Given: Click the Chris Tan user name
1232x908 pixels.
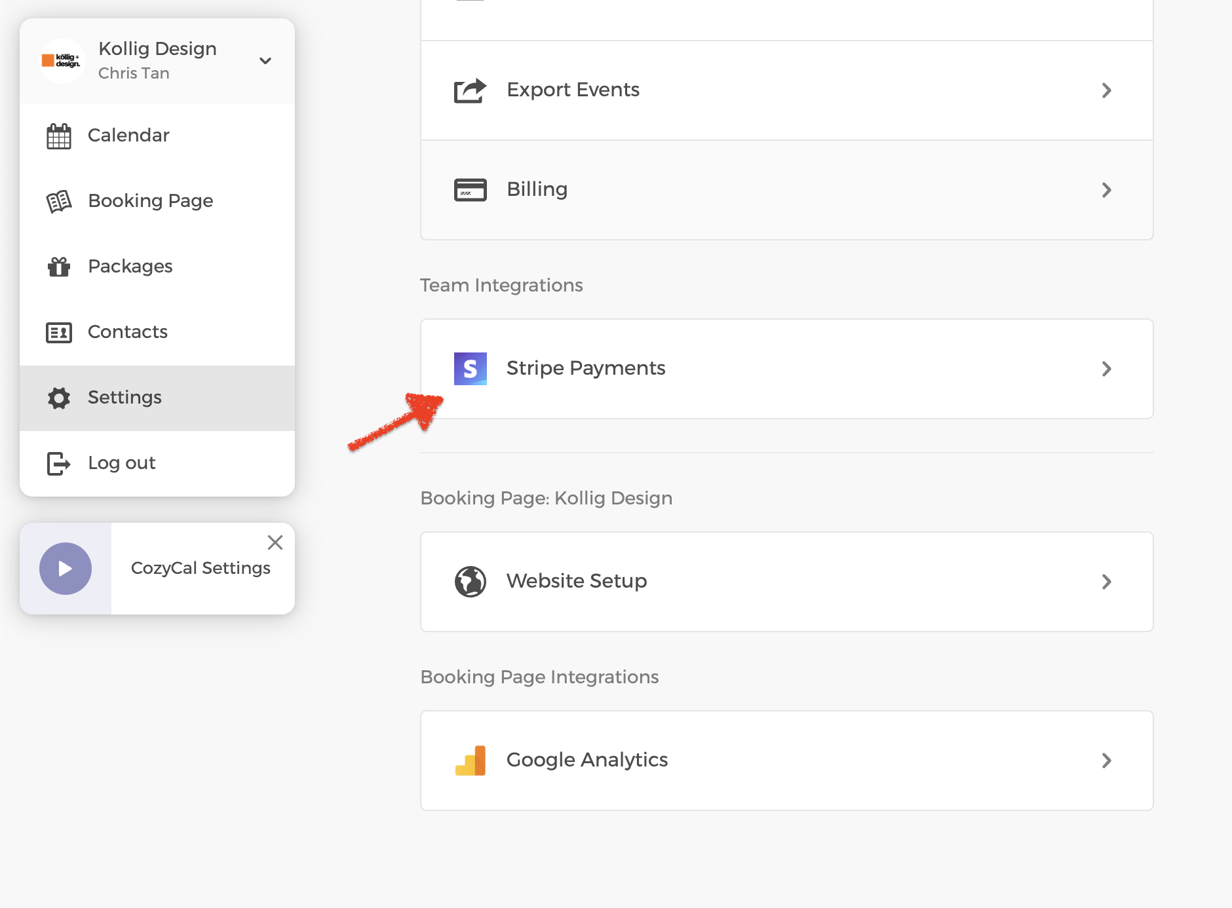Looking at the screenshot, I should tap(134, 73).
